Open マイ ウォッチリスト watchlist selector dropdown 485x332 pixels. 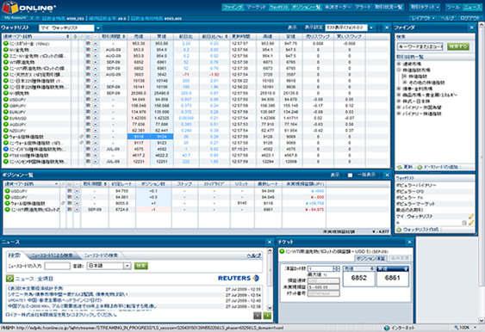(x=97, y=28)
